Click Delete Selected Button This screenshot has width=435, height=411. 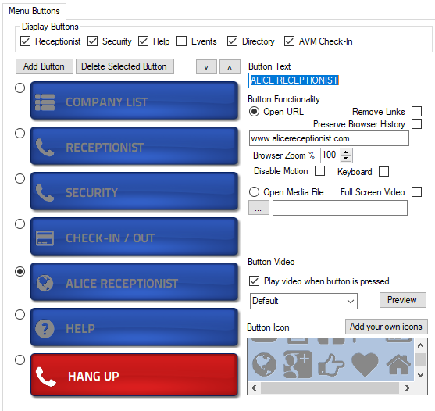125,66
